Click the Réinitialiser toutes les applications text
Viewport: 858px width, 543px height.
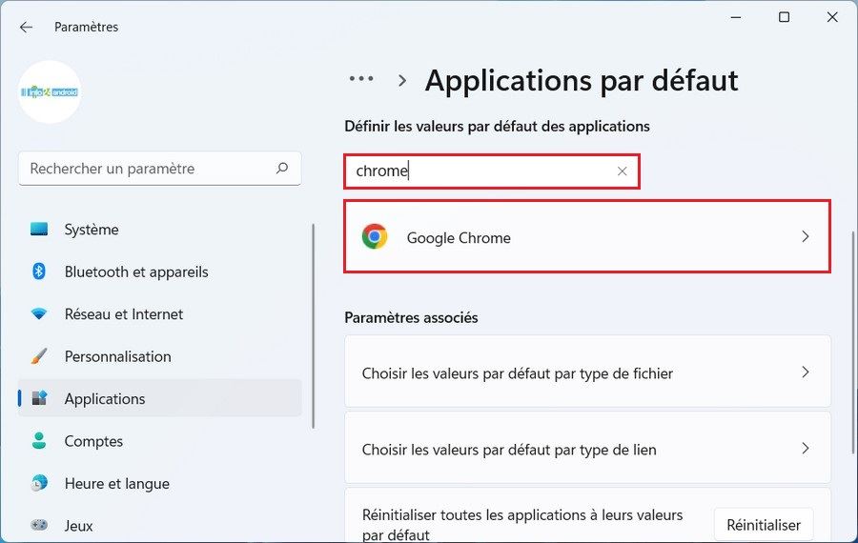click(x=522, y=524)
